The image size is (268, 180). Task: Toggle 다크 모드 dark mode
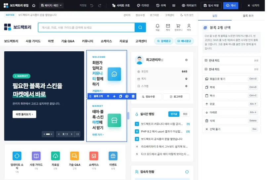(x=187, y=15)
